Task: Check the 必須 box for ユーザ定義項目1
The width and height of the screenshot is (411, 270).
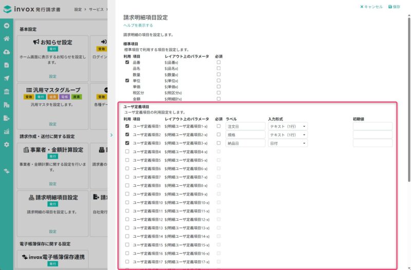Action: click(x=218, y=126)
